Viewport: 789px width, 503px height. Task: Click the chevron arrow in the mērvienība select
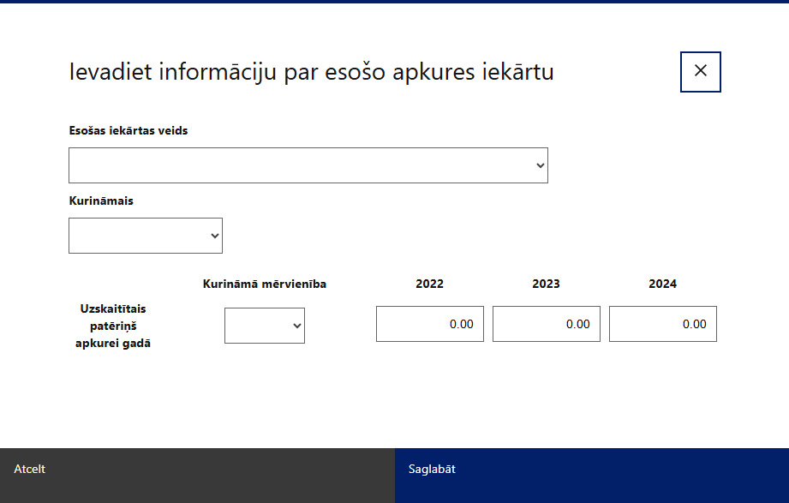[297, 326]
